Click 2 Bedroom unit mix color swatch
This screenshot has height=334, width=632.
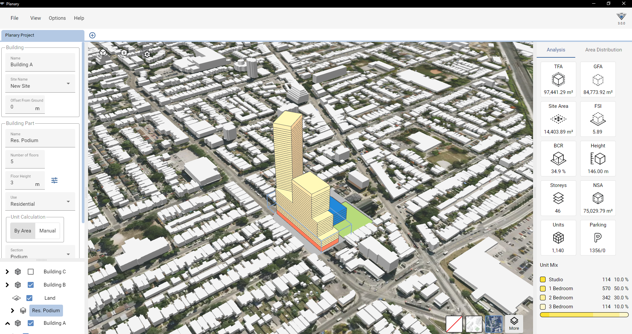[x=543, y=298]
